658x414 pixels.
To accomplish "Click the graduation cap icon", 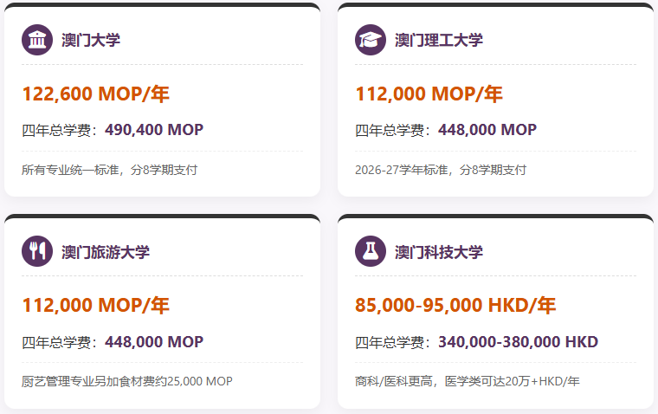I will (371, 40).
